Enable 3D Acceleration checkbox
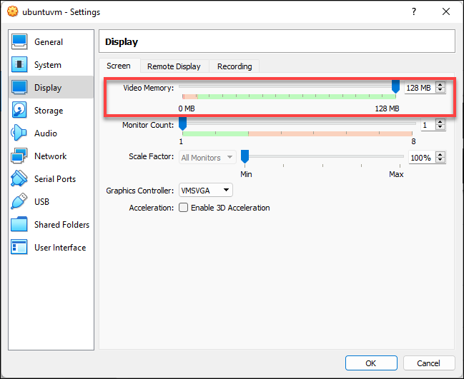This screenshot has height=379, width=464. click(184, 208)
